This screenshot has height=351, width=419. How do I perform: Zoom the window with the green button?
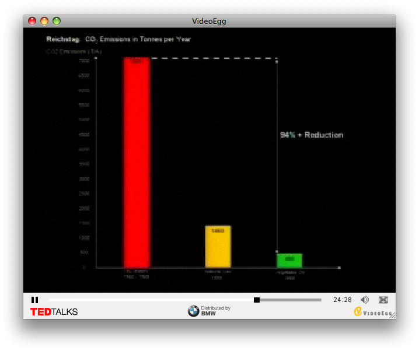57,21
